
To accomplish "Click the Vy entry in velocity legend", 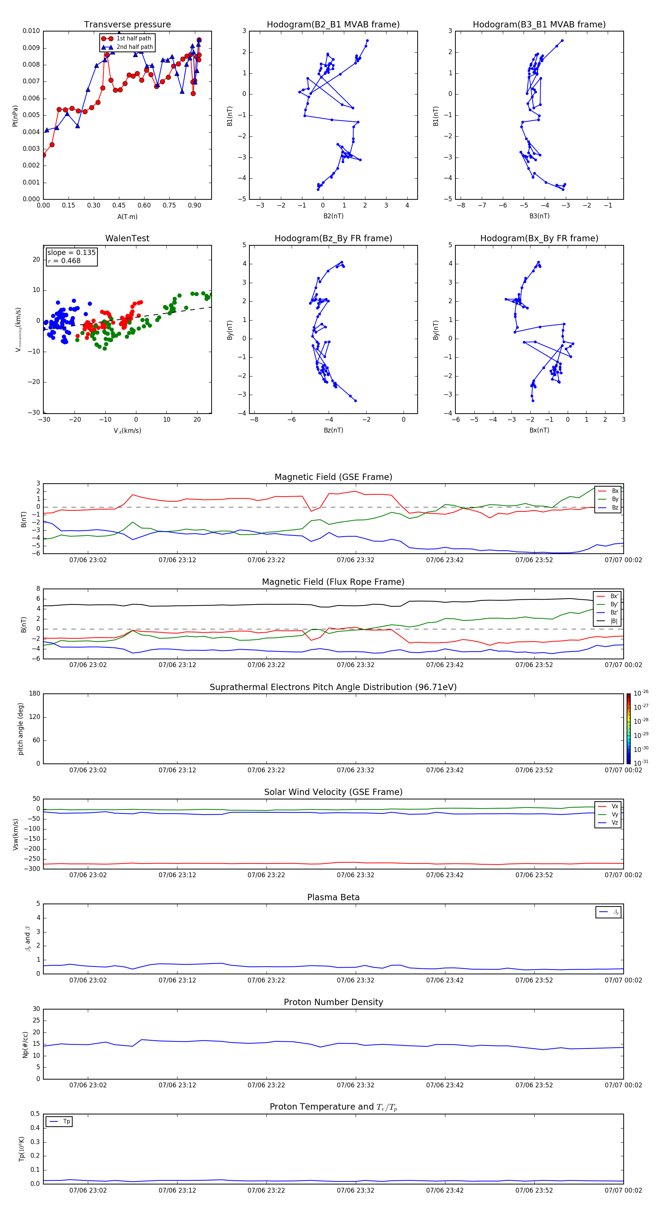I will click(x=608, y=815).
